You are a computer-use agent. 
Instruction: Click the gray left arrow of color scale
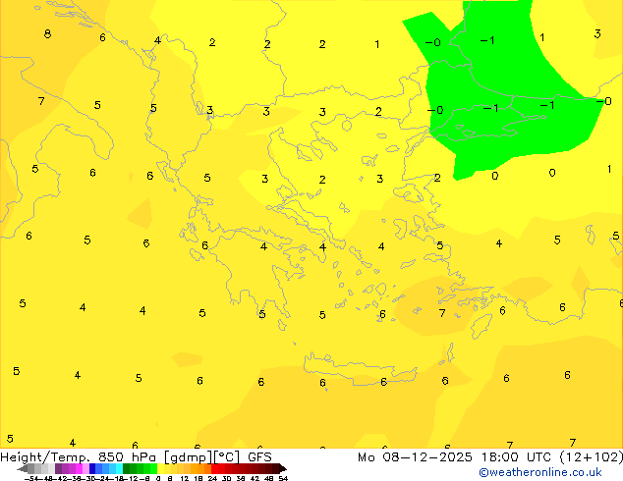[23, 468]
